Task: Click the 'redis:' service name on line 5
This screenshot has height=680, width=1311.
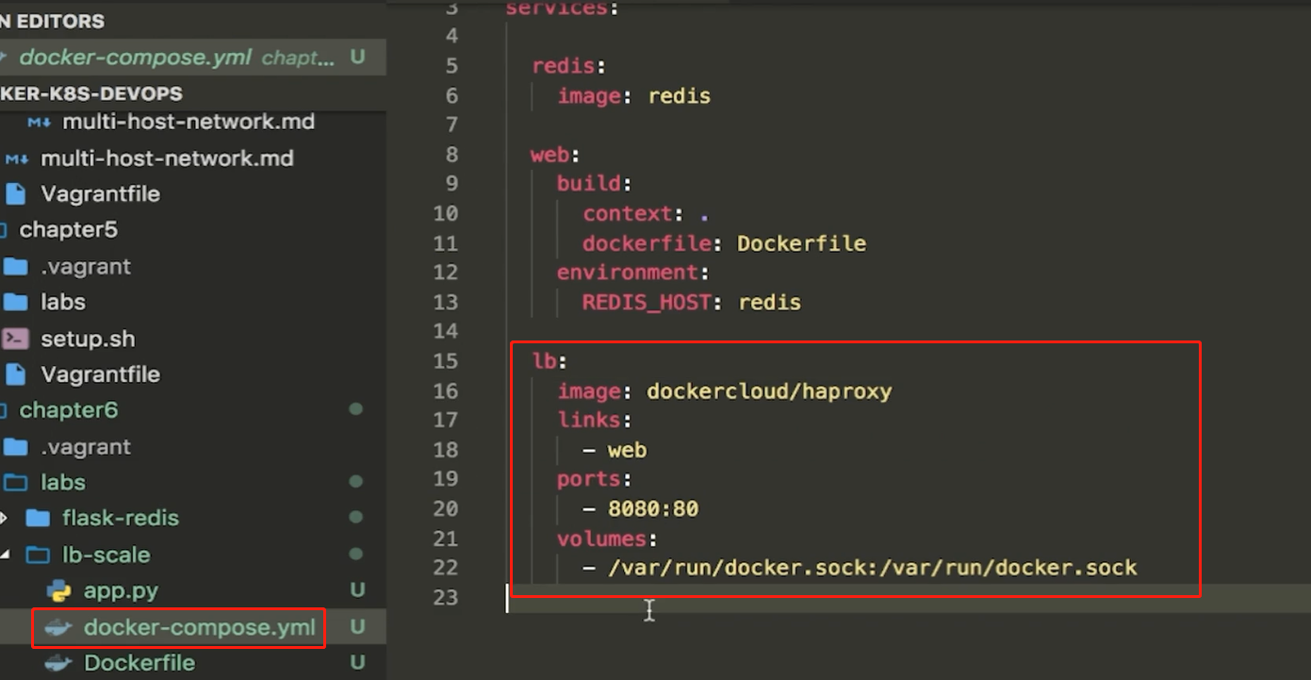Action: point(568,66)
